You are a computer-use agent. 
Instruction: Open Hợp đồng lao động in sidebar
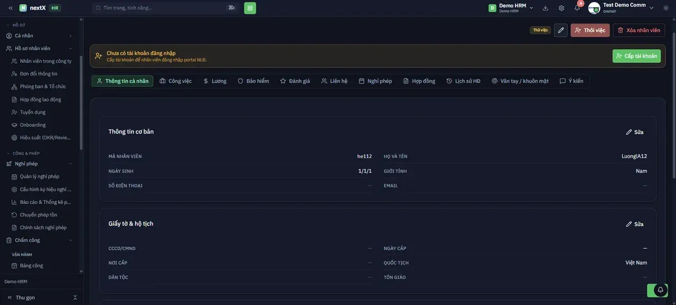click(x=42, y=99)
